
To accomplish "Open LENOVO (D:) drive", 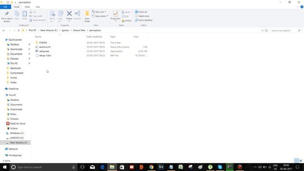I will 17,138.
